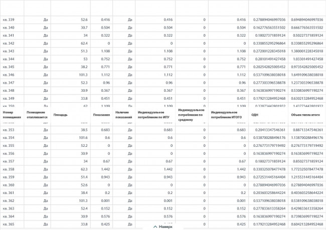The height and width of the screenshot is (230, 326).
Task: Click area value 52.3 in кв. 347 row
Action: (x=84, y=83)
